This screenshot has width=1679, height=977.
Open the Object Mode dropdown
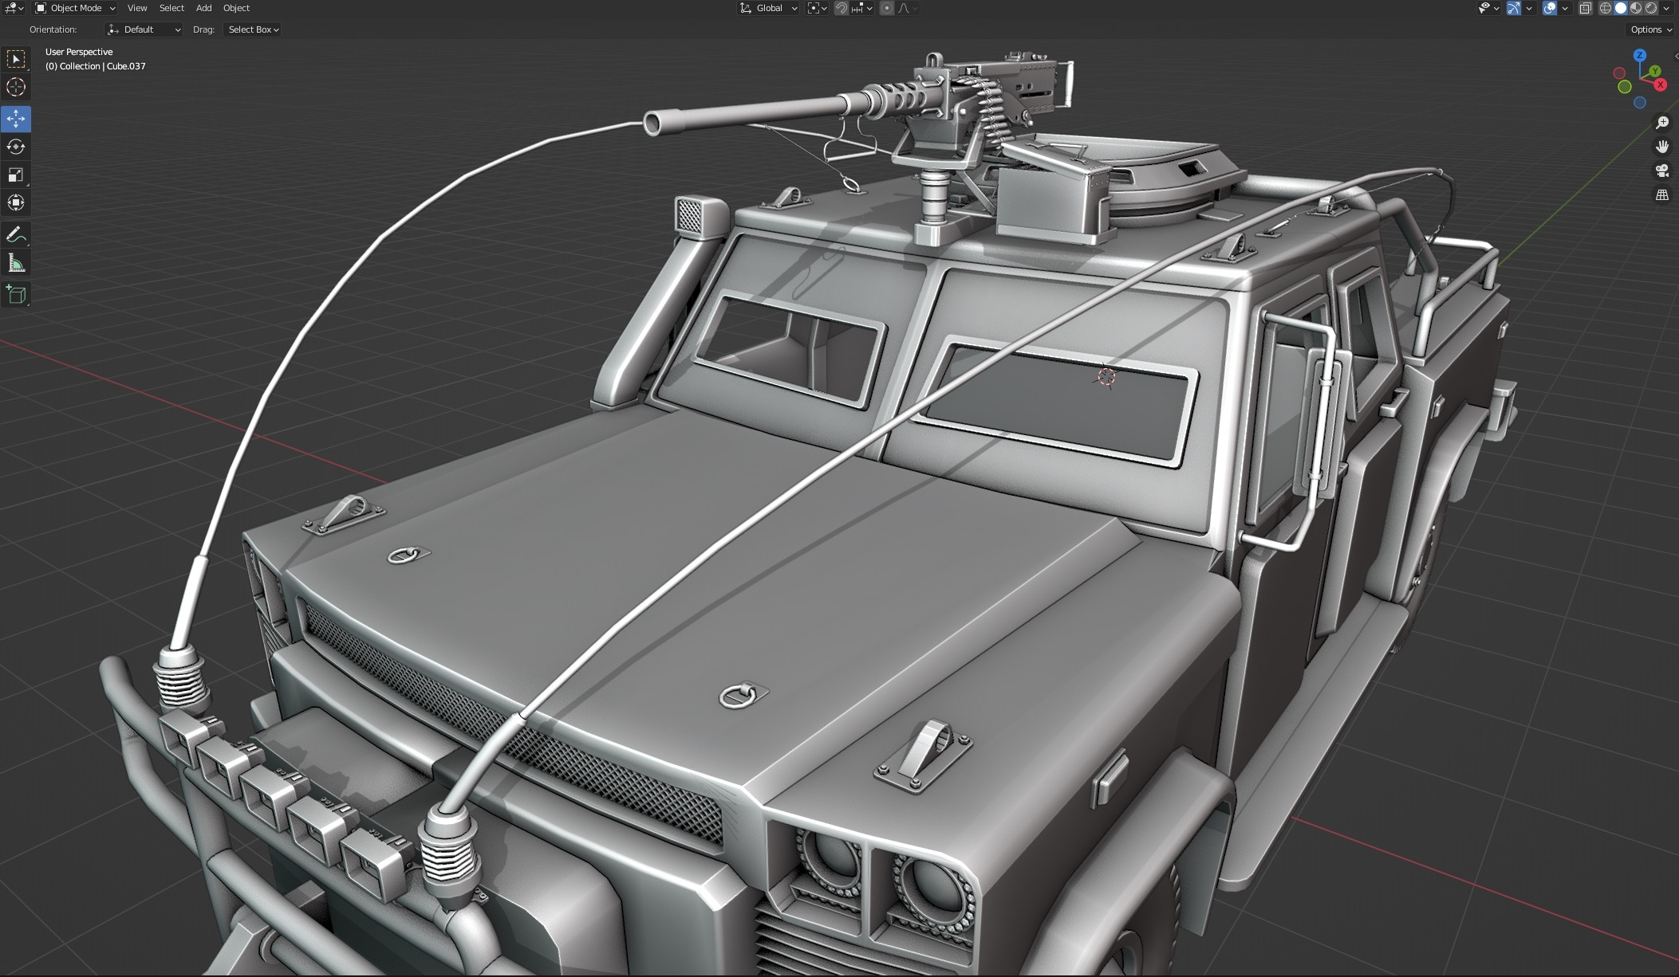click(x=73, y=8)
